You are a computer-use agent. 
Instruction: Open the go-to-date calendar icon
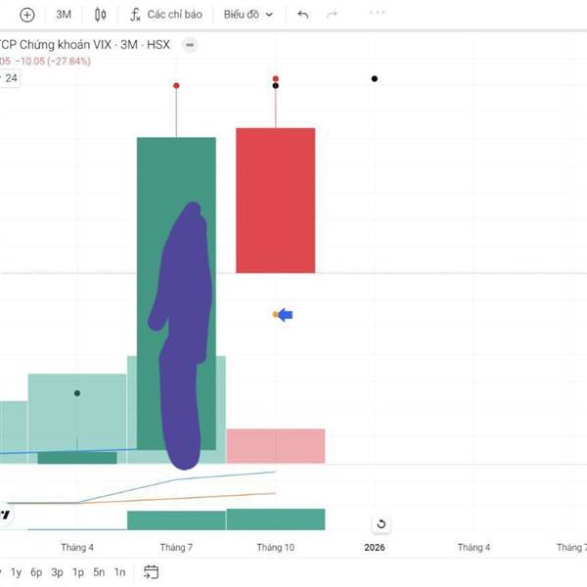(x=152, y=571)
